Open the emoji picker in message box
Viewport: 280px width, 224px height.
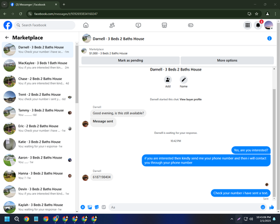263,207
